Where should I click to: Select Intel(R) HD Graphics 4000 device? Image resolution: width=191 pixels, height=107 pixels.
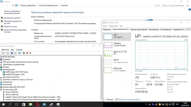click(x=15, y=75)
